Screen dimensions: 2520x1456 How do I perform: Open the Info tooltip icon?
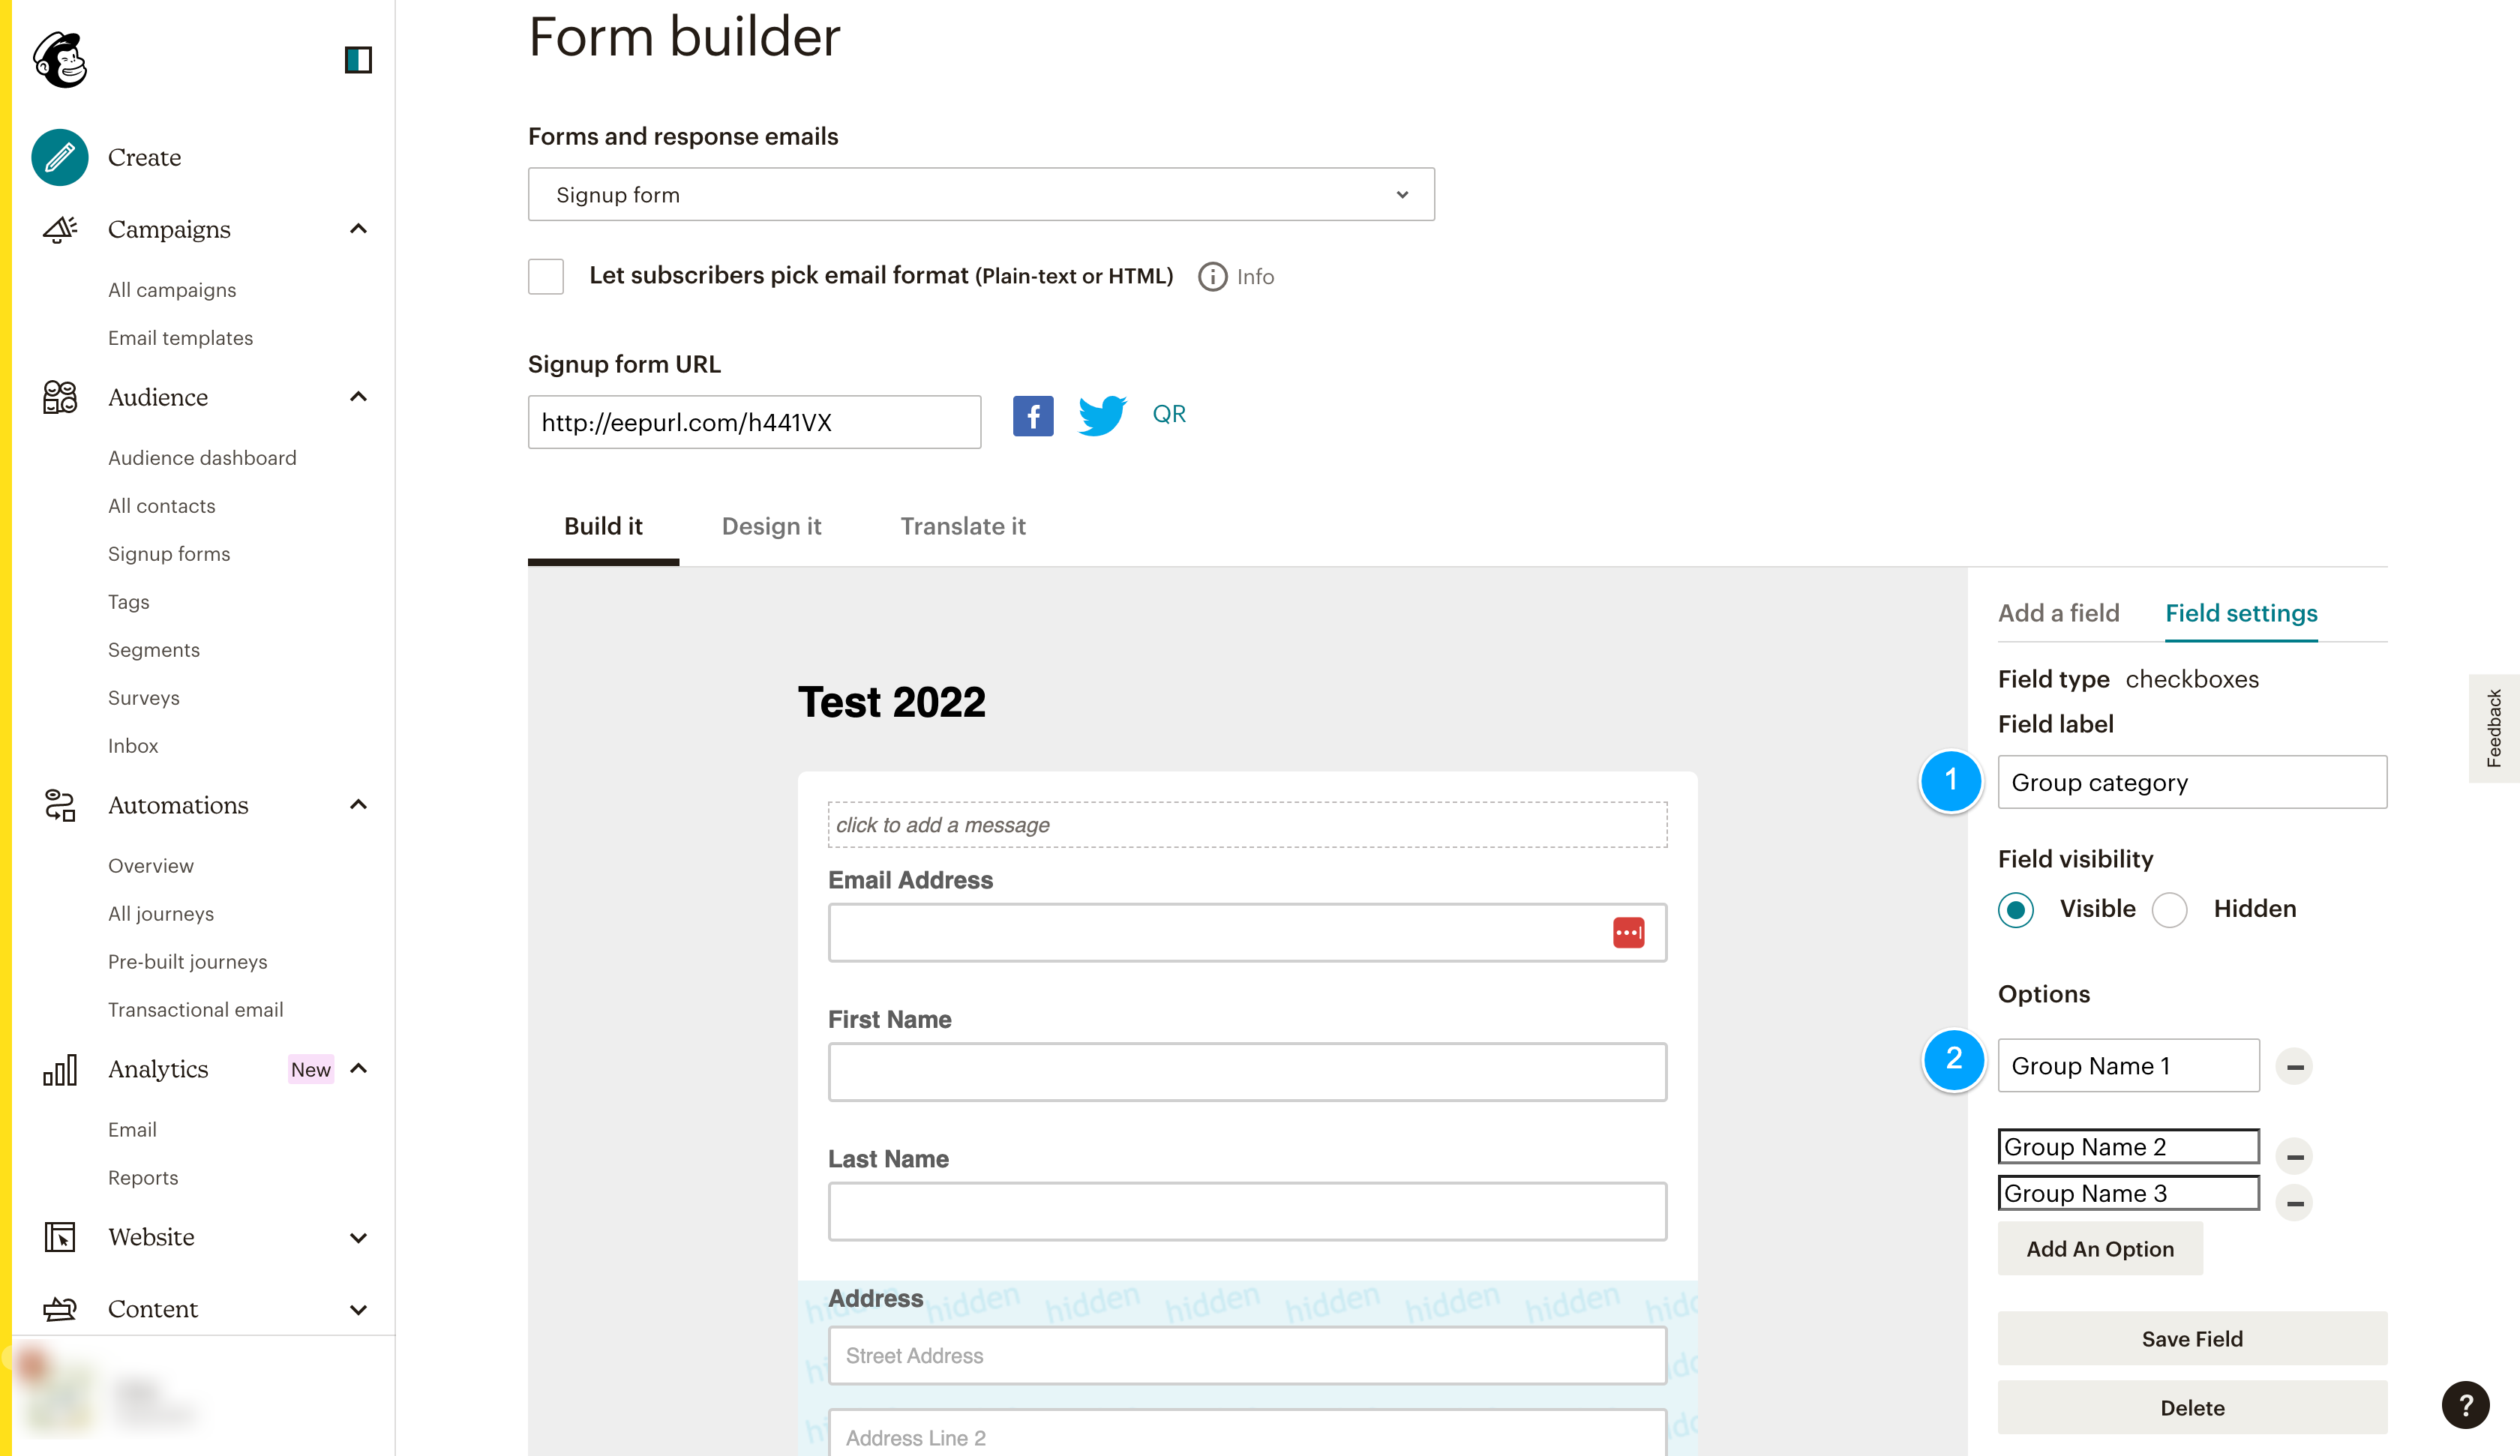click(1212, 276)
